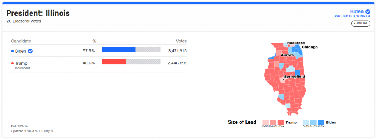
Task: Click the blue dot before Biden
Action: pyautogui.click(x=13, y=51)
